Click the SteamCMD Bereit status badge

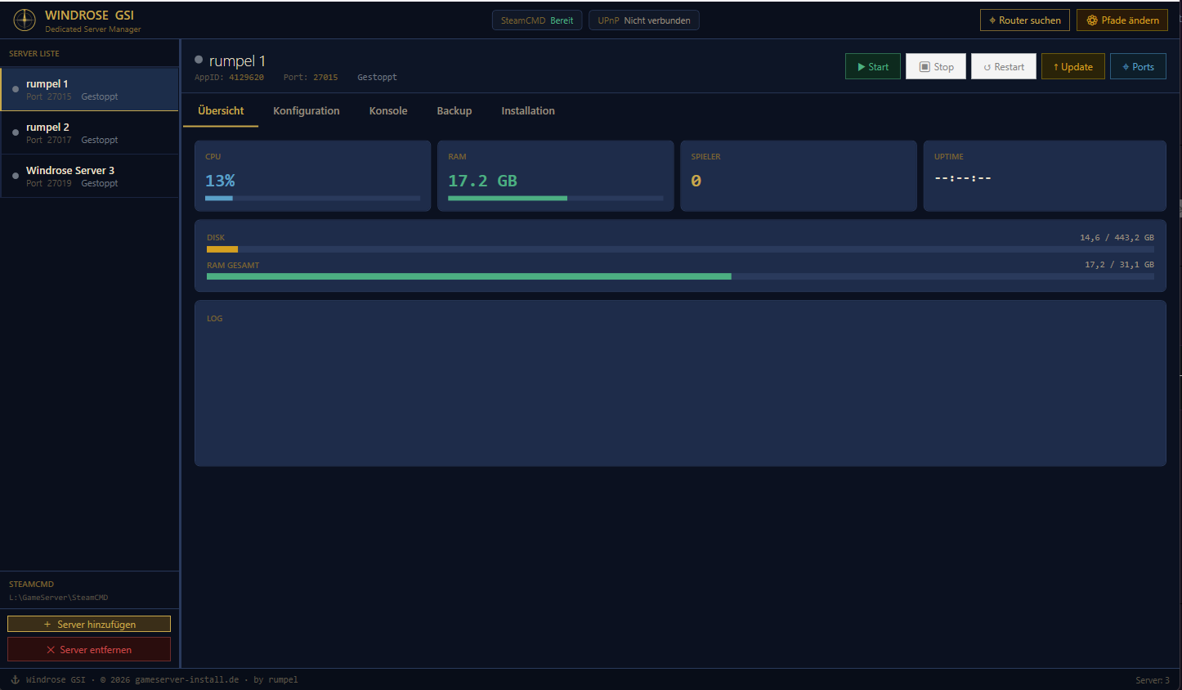pos(537,20)
